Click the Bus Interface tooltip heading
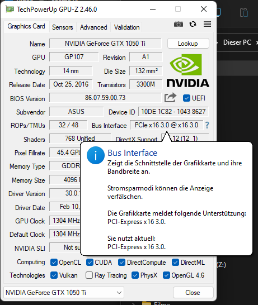258x305 pixels. [133, 153]
